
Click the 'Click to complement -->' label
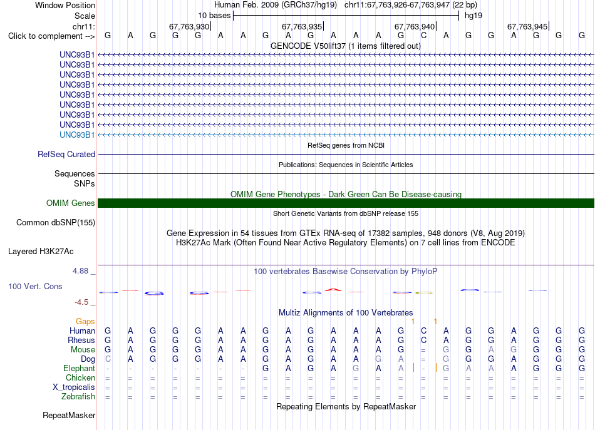tap(51, 36)
